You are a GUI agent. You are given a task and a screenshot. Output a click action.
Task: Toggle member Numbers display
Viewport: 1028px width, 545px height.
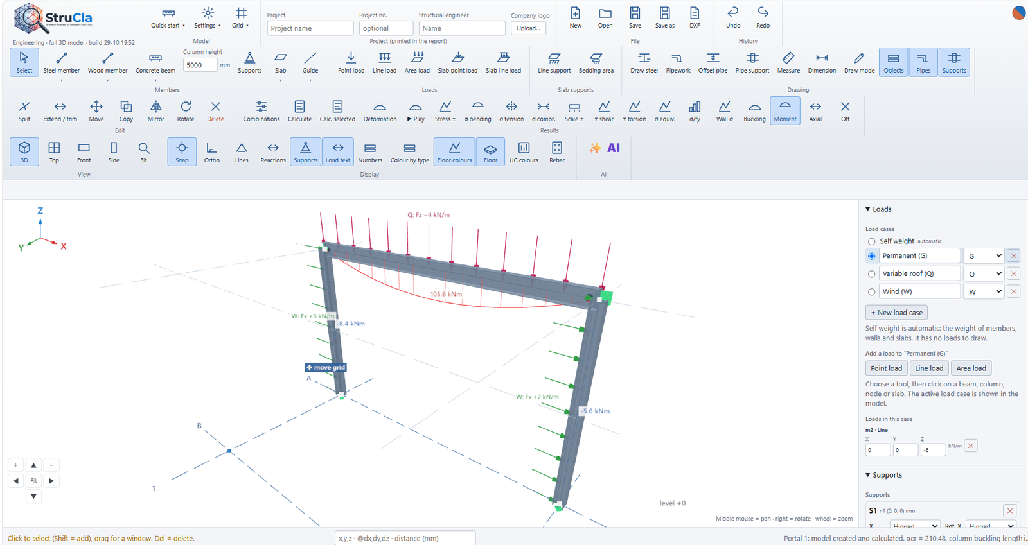(x=370, y=152)
